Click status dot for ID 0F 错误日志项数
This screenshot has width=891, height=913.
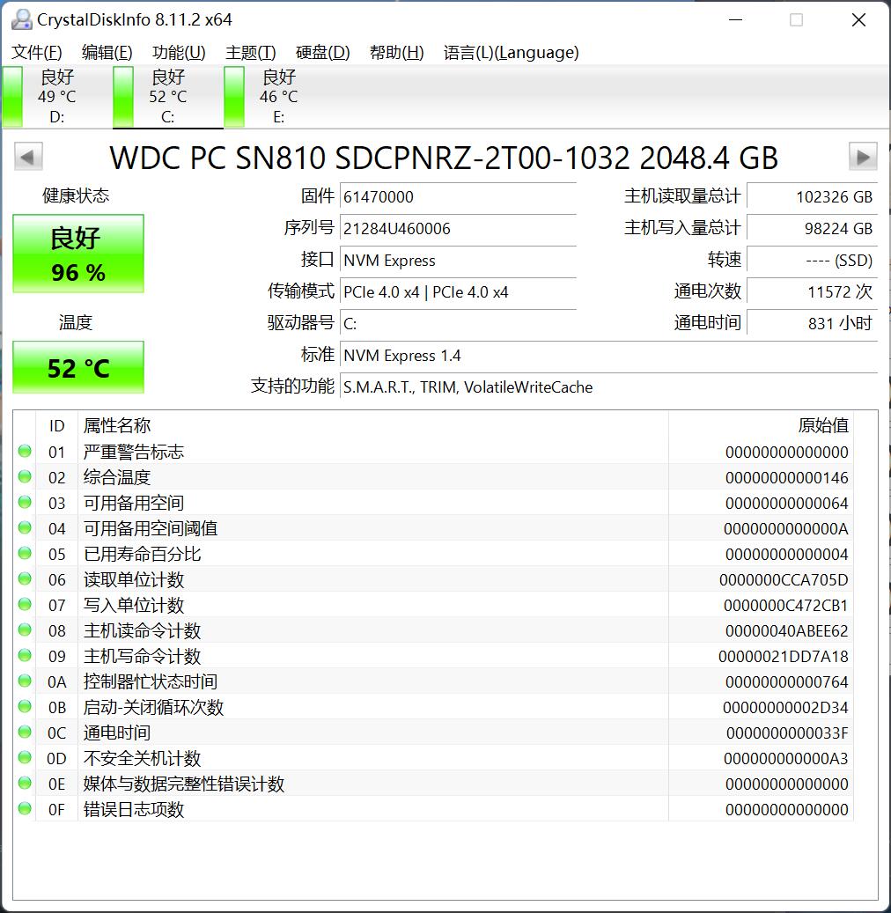25,809
